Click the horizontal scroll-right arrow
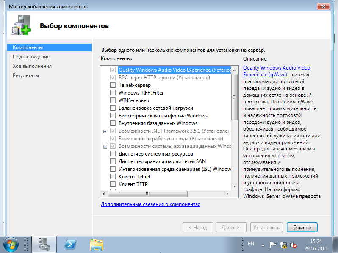Screen dimensions: 338x253 pyautogui.click(x=227, y=194)
